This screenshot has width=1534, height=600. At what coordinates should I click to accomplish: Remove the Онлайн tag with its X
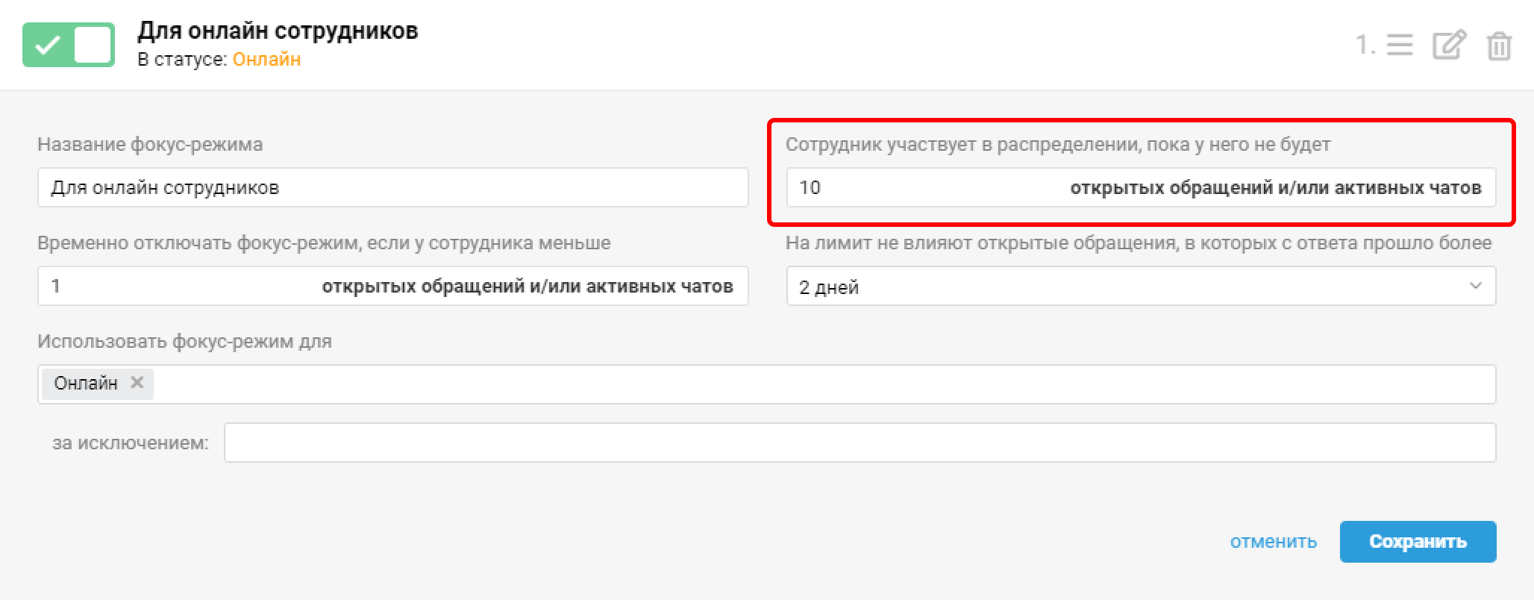[137, 383]
